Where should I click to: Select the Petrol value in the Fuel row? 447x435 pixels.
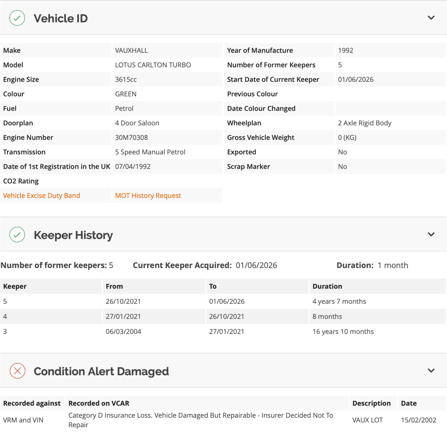point(124,108)
